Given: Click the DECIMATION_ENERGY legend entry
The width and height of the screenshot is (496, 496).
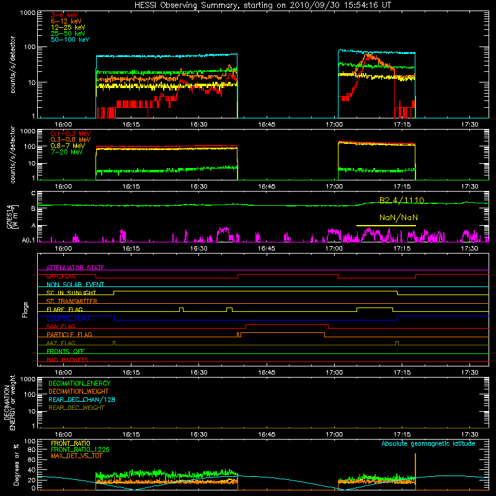Looking at the screenshot, I should 79,383.
